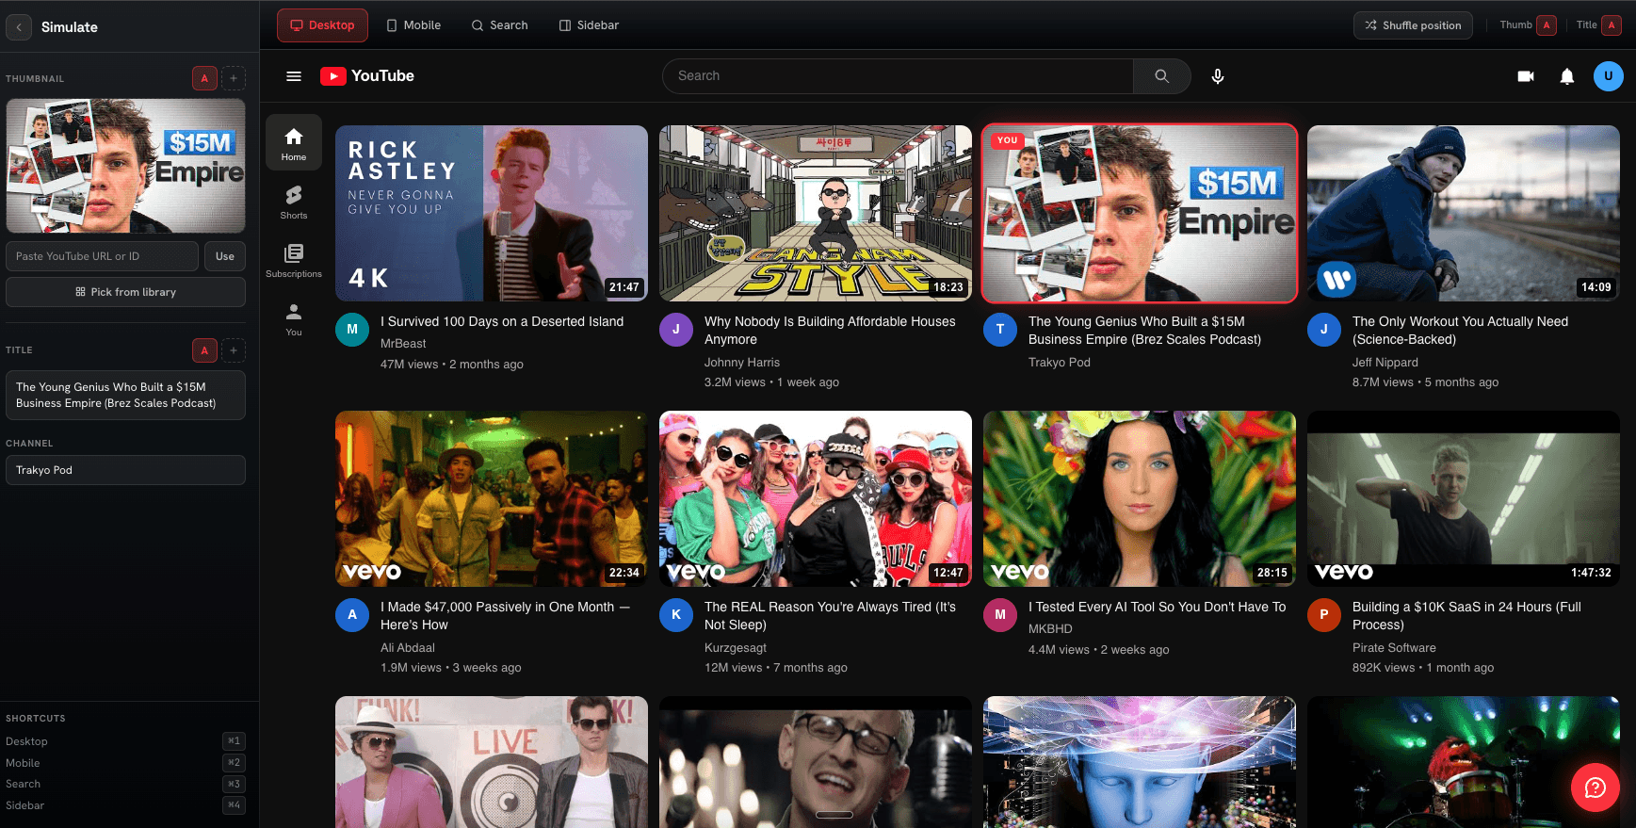
Task: Open the 28:15 vevo video thumbnail
Action: (1140, 499)
